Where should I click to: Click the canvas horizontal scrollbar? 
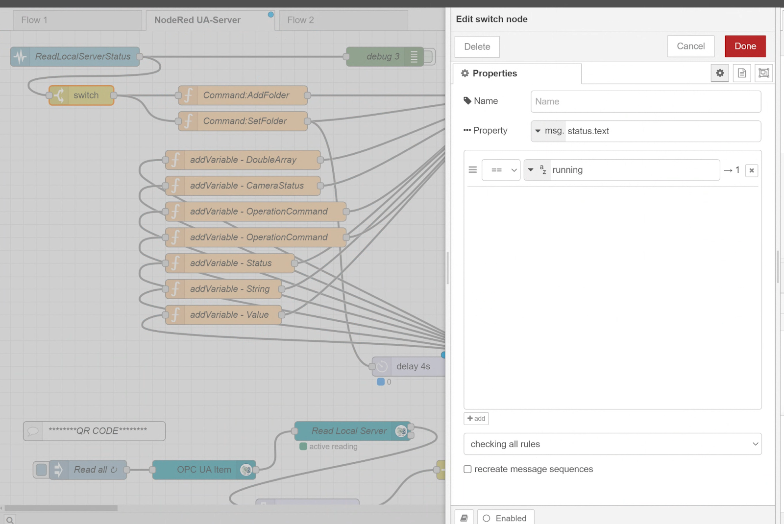coord(61,508)
